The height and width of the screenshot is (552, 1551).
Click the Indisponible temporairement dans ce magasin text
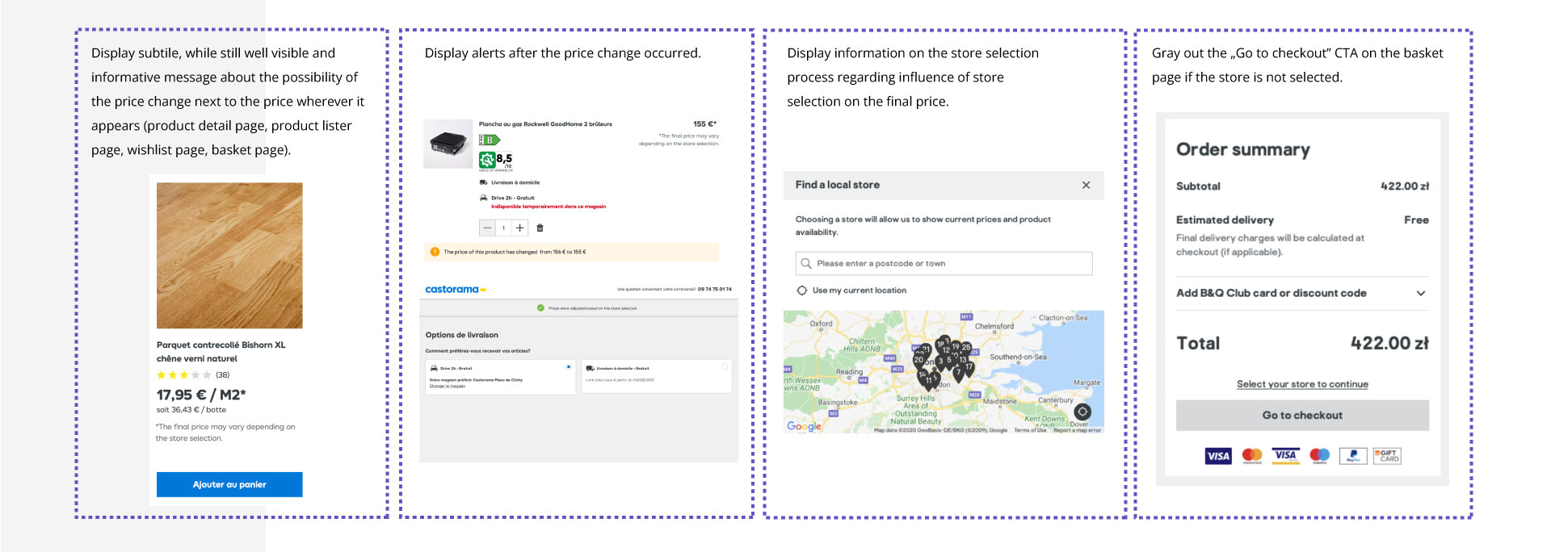coord(549,207)
